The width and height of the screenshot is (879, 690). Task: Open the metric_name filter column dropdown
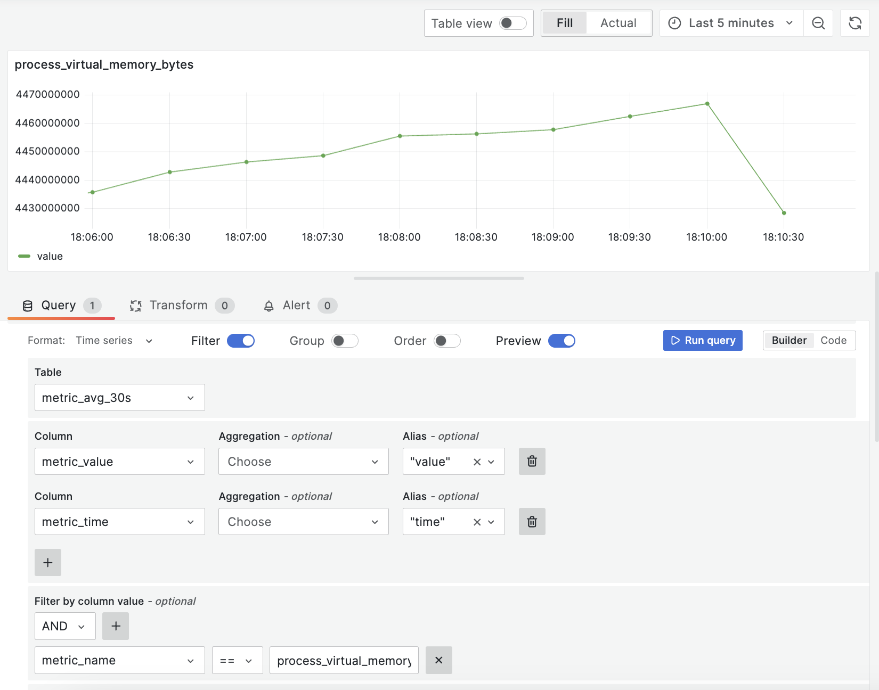click(120, 660)
